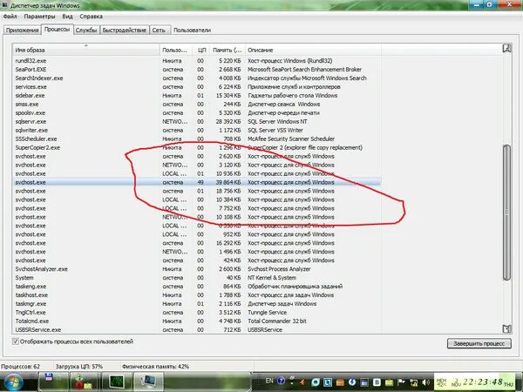Viewport: 523px width, 392px height.
Task: Select the SuperCopier2.exe process row
Action: [197, 147]
